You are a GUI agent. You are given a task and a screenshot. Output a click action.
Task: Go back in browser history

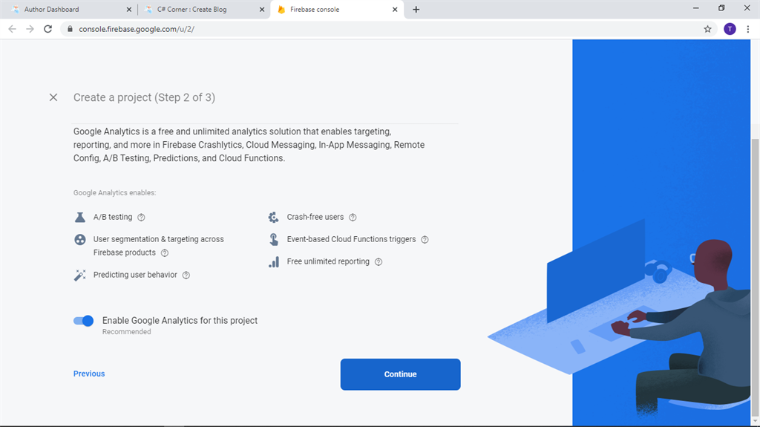[x=12, y=29]
